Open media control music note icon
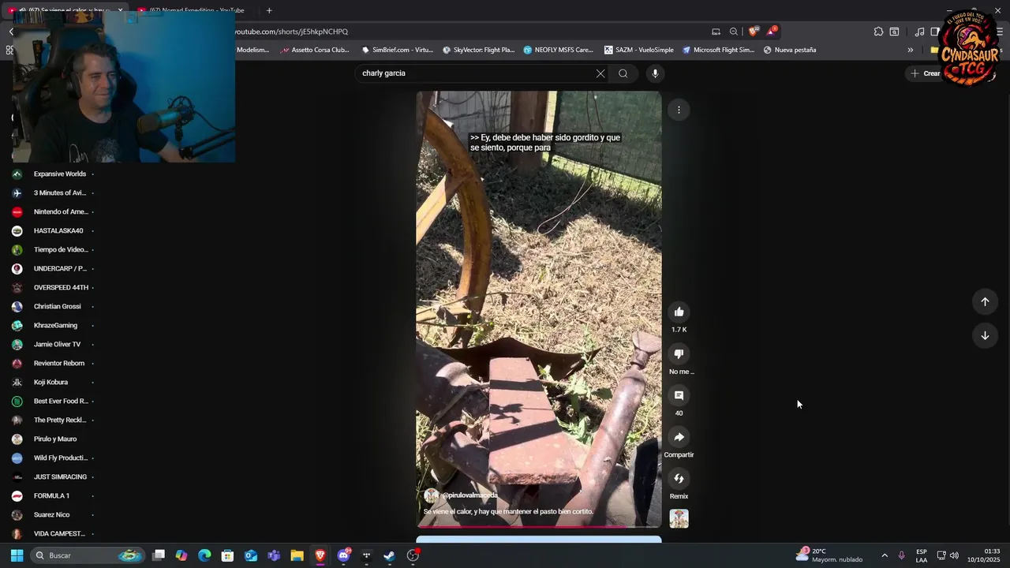1010x568 pixels. pyautogui.click(x=919, y=32)
